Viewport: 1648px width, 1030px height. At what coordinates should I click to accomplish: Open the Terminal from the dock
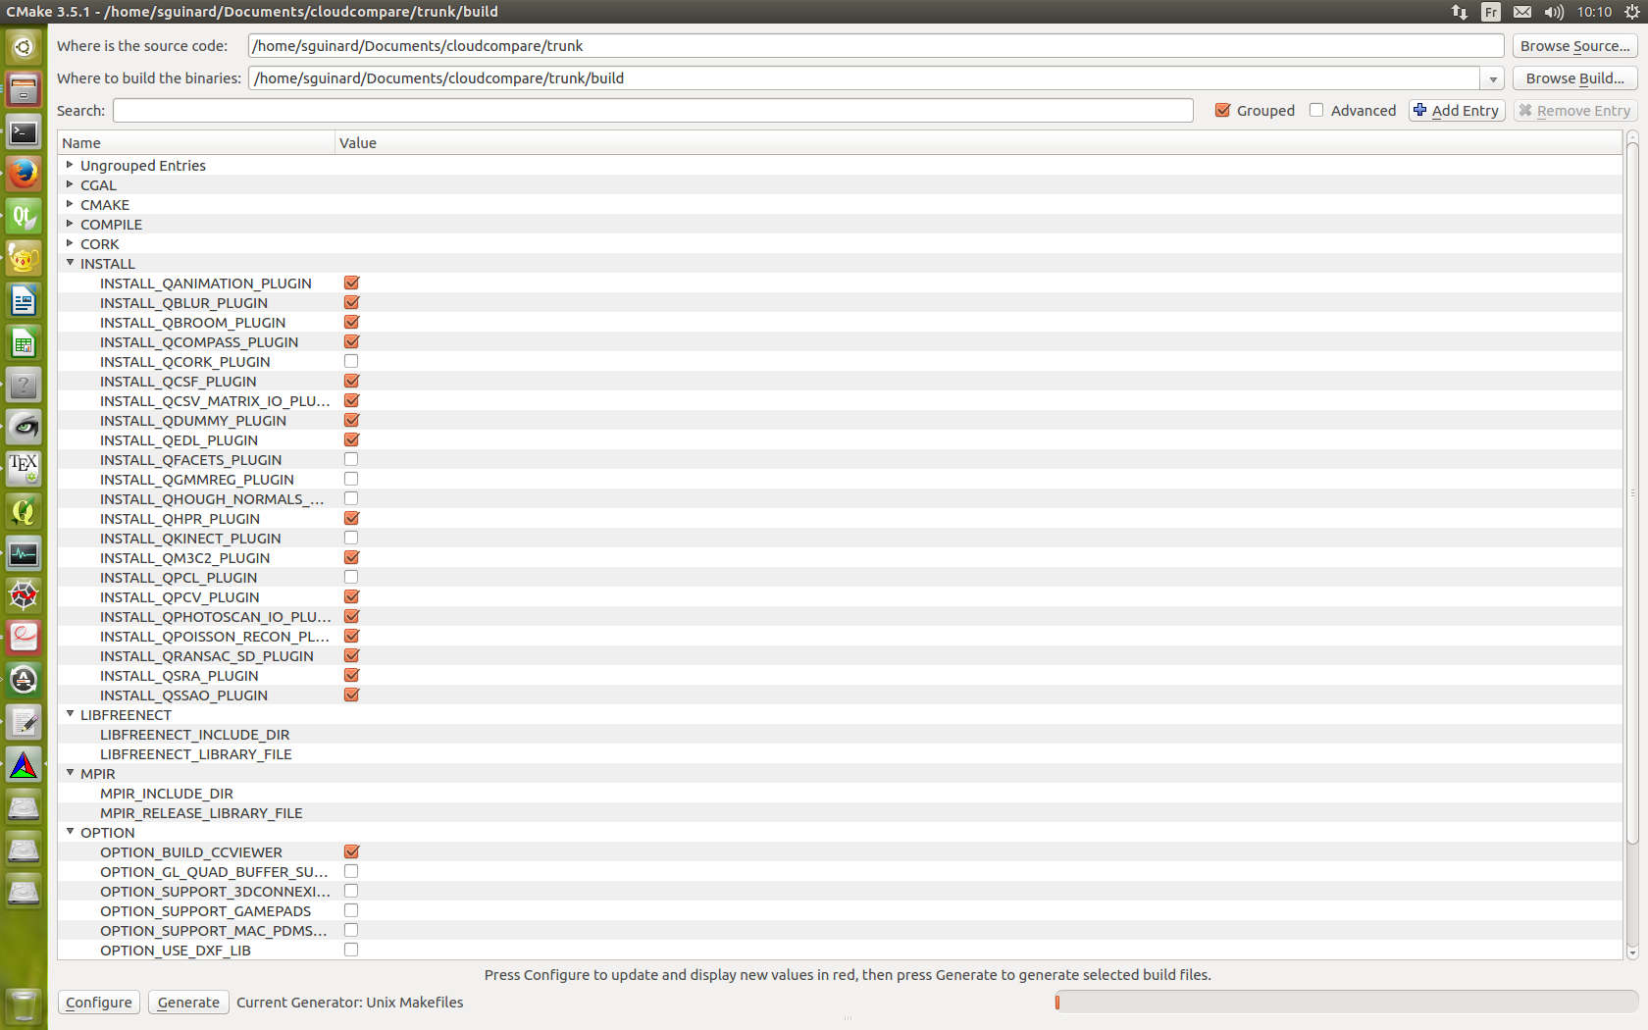pos(24,131)
